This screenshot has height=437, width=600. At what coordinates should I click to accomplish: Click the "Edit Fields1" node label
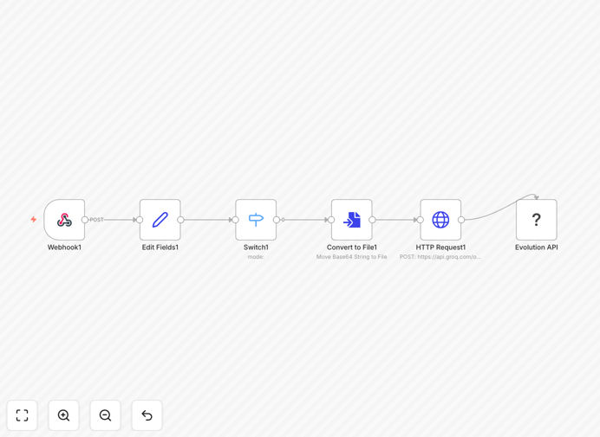[160, 247]
